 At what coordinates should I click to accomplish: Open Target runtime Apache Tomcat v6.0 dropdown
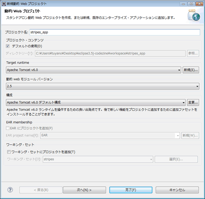[93, 70]
